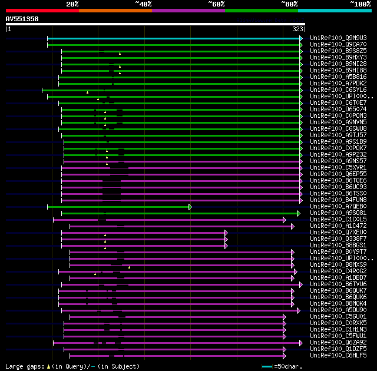Click the arrowhead ending the B8BGS1 alignment
This screenshot has height=371, width=377.
[x=226, y=246]
